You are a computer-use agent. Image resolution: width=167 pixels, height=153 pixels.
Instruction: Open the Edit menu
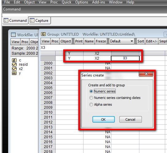(17, 2)
